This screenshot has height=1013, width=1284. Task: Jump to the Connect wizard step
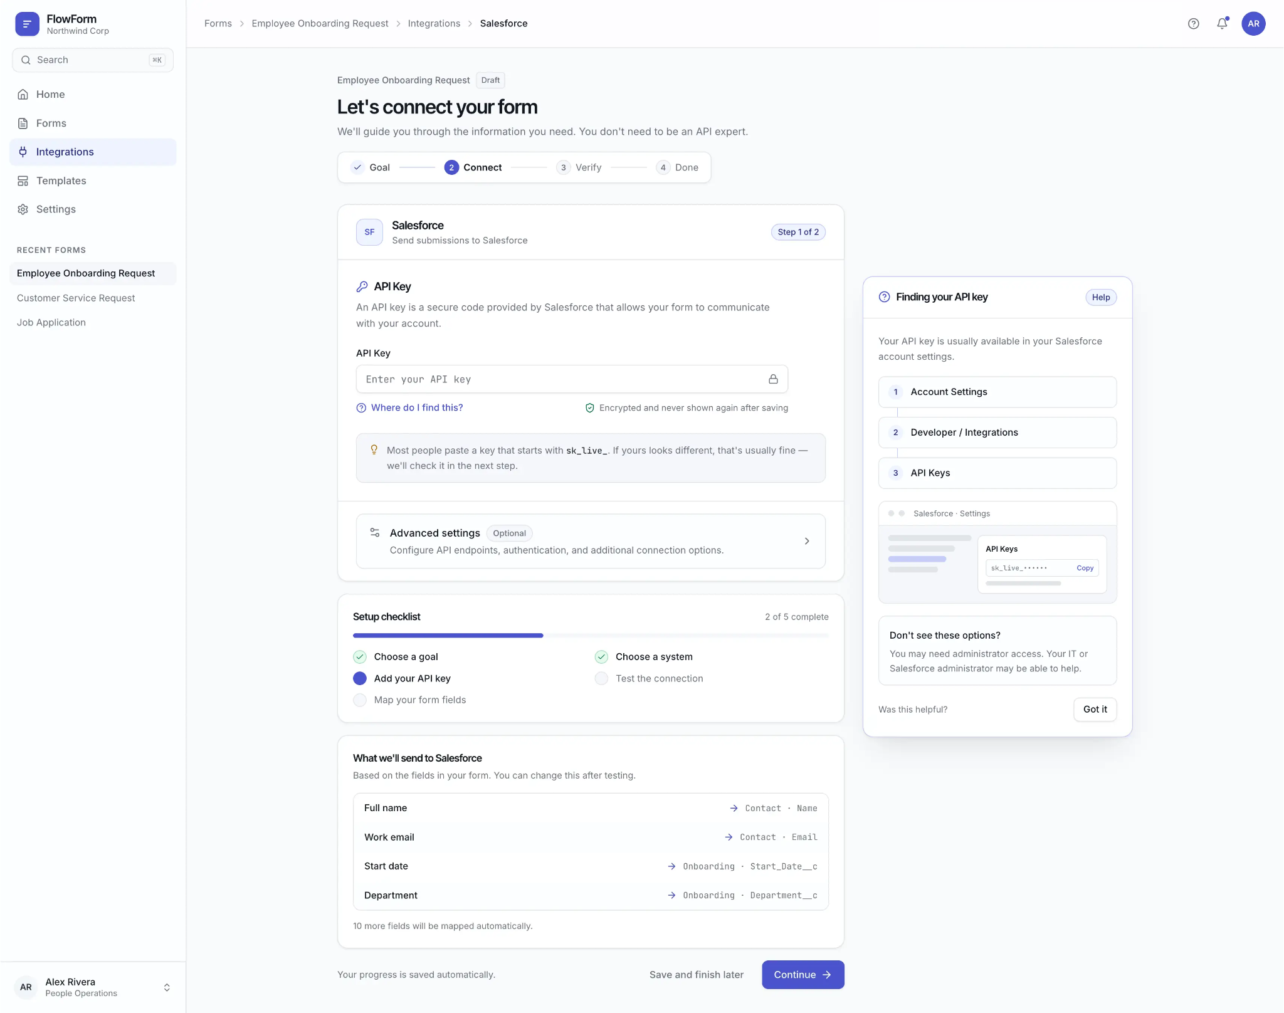point(473,167)
